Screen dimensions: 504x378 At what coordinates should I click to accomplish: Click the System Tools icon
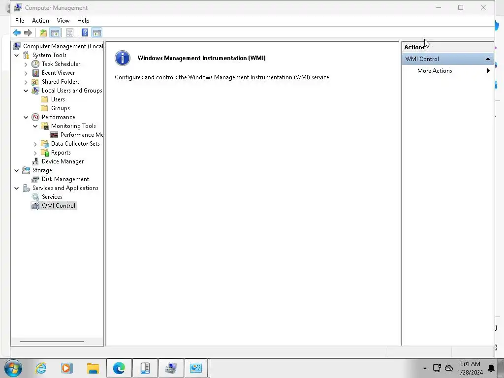(26, 55)
